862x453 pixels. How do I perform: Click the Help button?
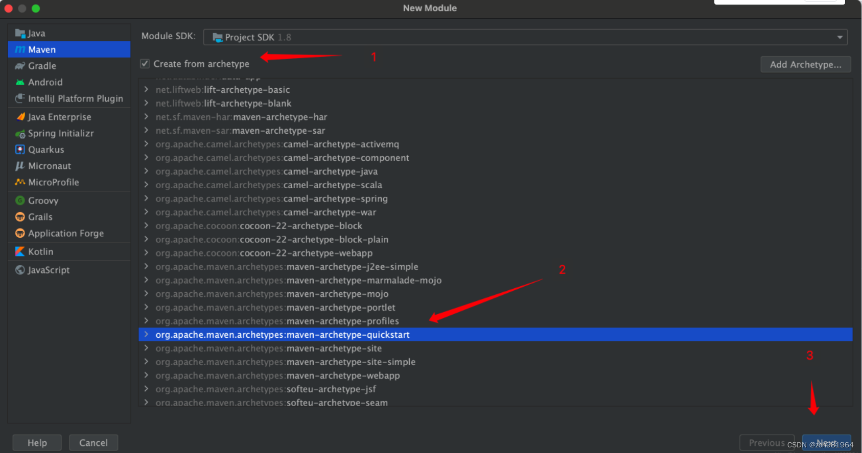tap(37, 443)
